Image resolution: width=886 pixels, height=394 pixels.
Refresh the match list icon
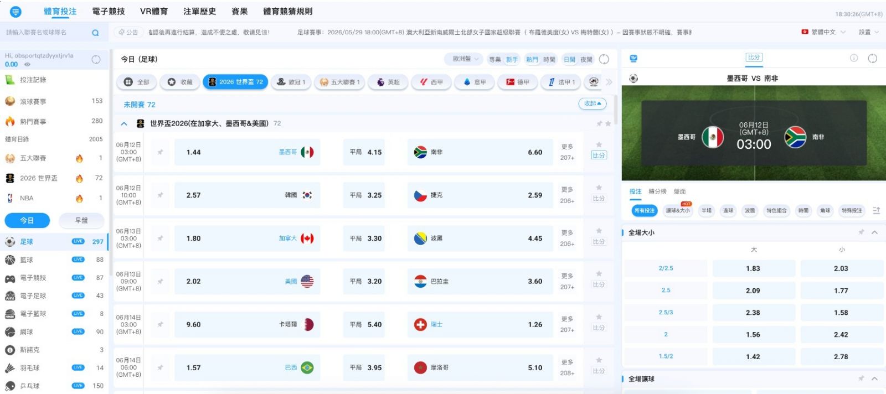pos(604,59)
